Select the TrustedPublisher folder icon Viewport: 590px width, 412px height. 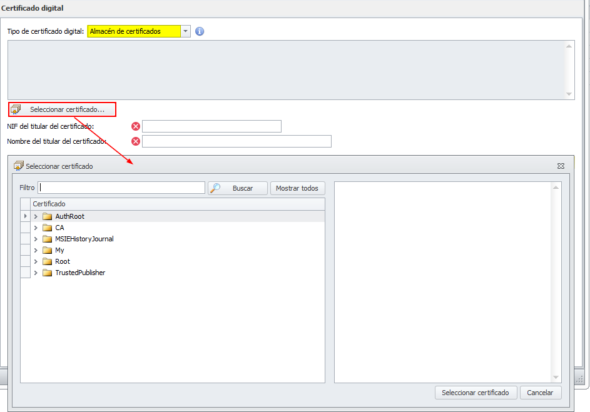pyautogui.click(x=47, y=273)
